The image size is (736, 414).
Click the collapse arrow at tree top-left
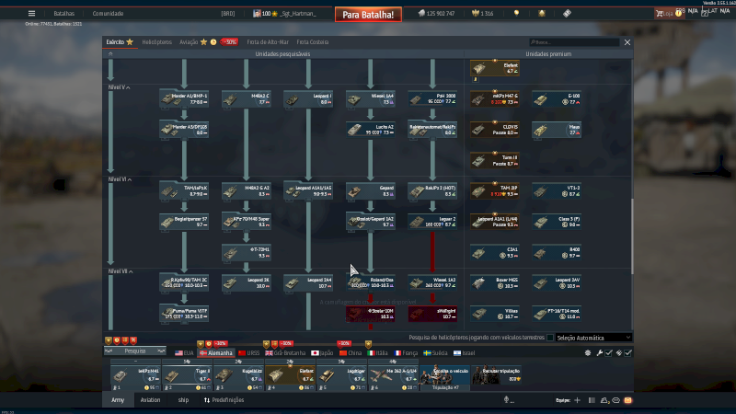(110, 54)
